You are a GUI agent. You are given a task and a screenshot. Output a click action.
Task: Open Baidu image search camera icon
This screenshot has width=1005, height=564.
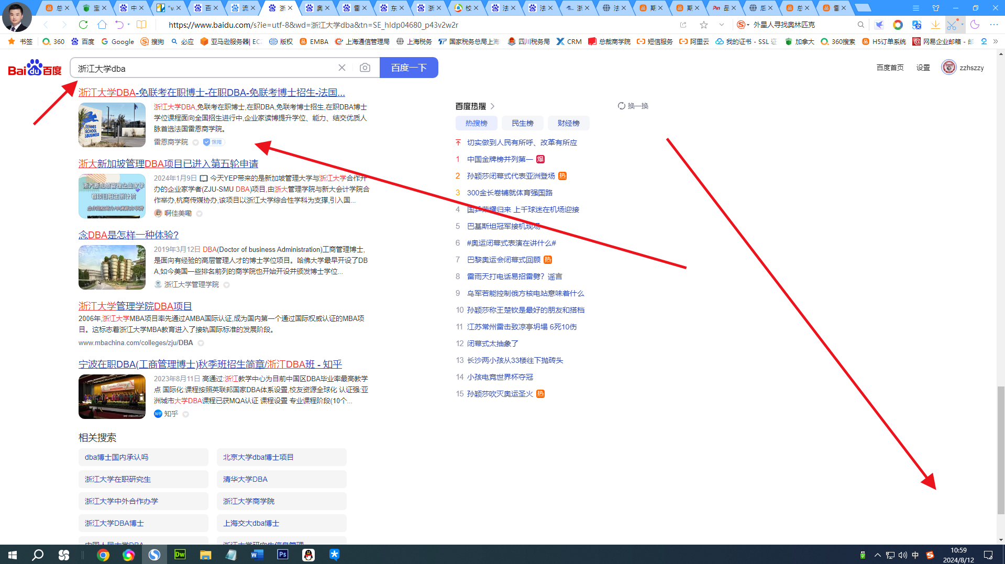point(365,68)
